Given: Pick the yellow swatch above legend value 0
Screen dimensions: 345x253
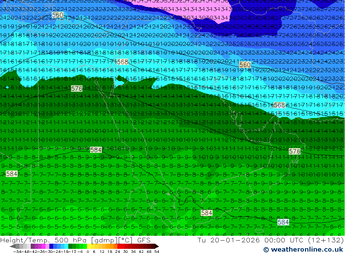Looking at the screenshot, I should coord(89,246).
